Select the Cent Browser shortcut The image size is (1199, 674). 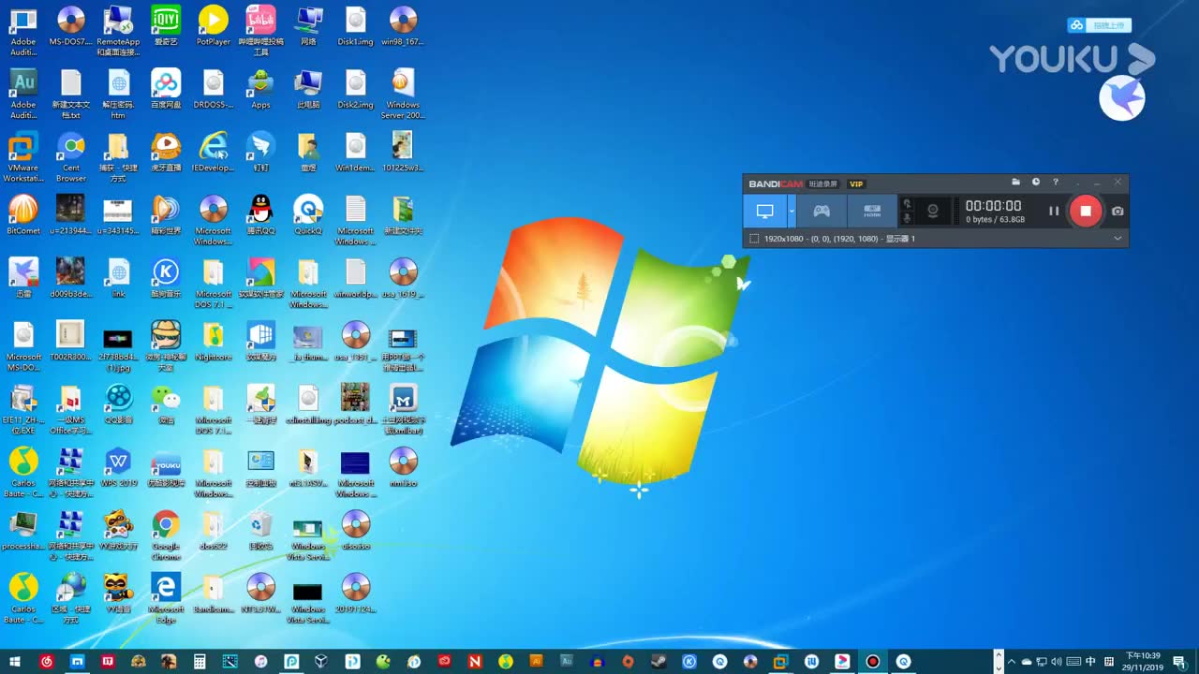(x=71, y=157)
